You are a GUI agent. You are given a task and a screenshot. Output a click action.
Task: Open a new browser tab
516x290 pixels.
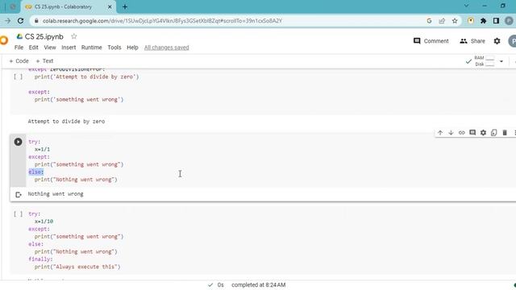tap(125, 6)
